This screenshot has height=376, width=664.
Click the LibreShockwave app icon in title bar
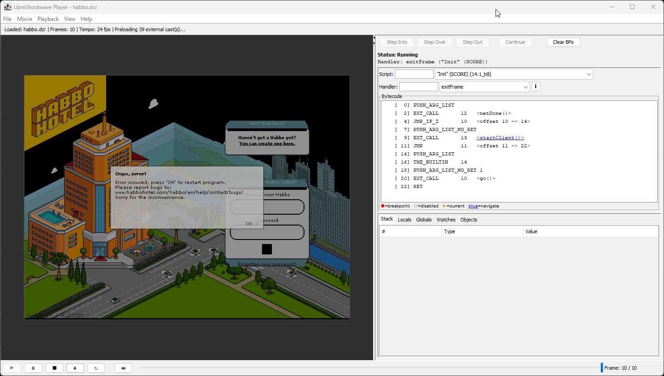point(8,7)
